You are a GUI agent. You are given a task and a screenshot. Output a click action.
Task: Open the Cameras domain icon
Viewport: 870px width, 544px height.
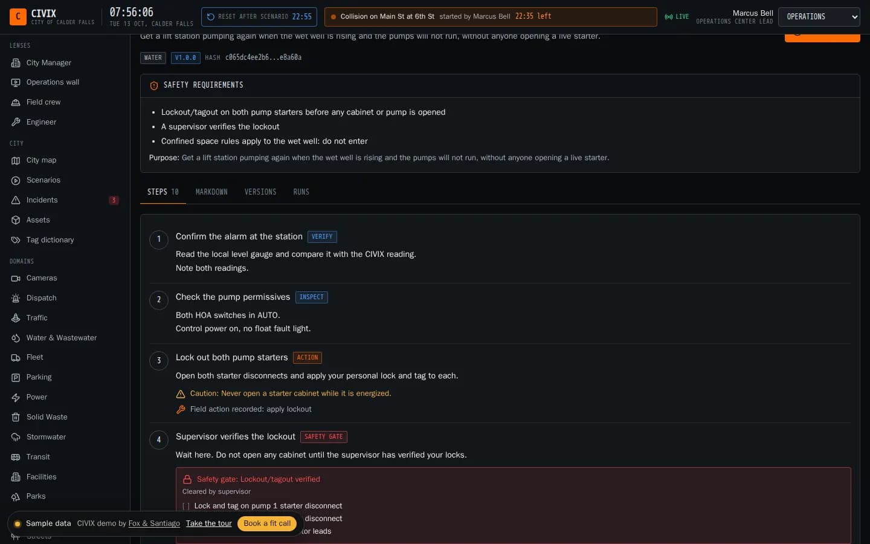click(16, 278)
